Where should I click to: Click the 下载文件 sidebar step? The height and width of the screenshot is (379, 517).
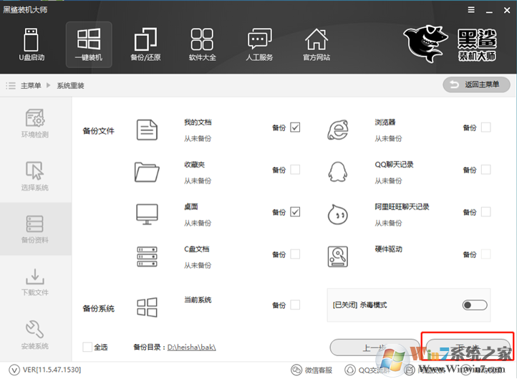tap(35, 282)
